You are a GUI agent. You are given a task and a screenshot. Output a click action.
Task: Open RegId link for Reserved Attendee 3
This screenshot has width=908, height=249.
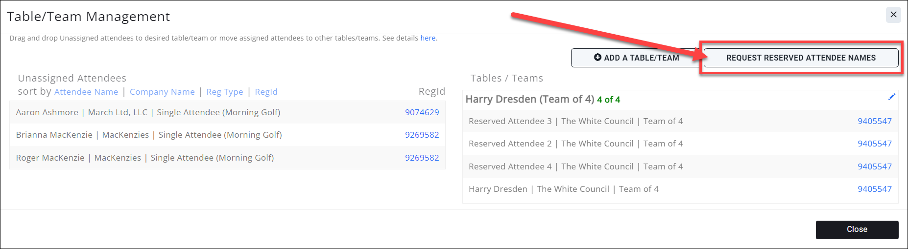coord(874,121)
